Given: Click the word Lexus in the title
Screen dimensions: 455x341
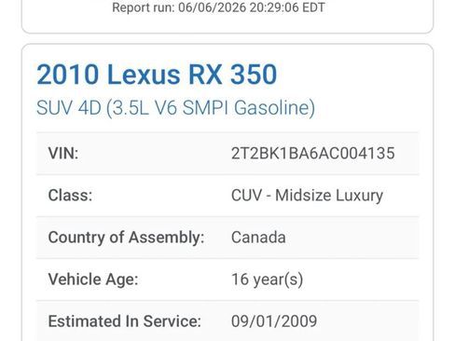Looking at the screenshot, I should (144, 75).
